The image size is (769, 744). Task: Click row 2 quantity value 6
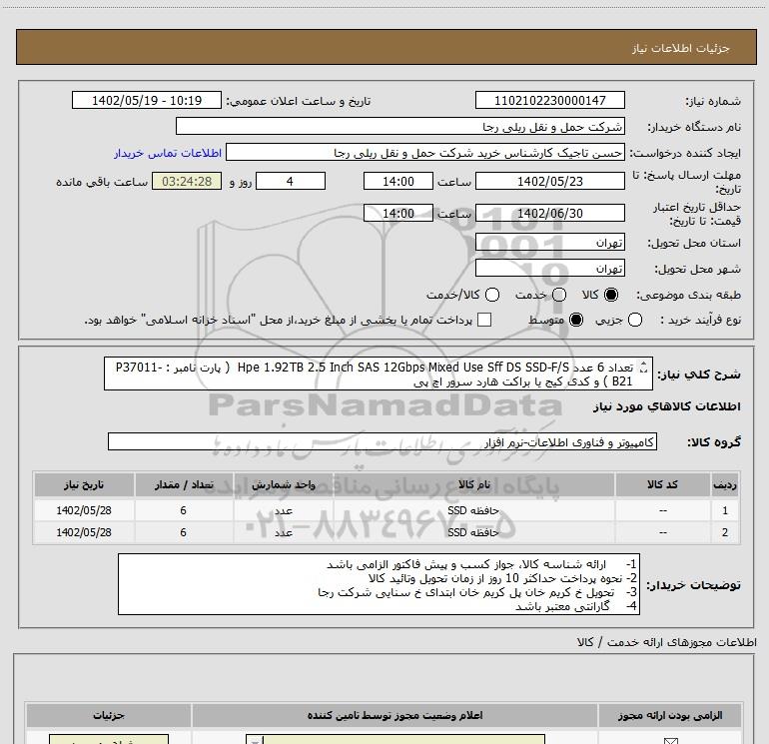tap(183, 532)
